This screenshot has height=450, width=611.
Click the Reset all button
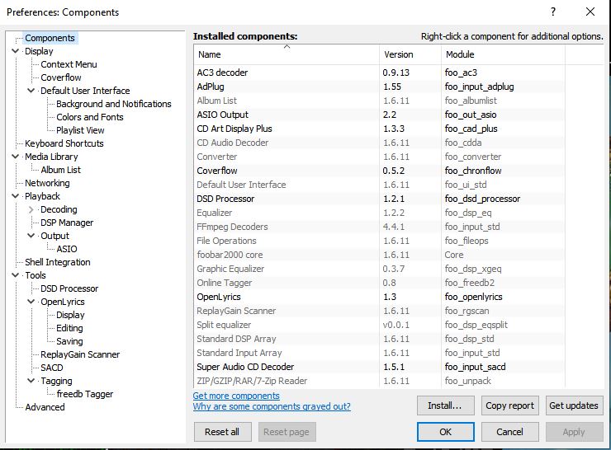[222, 432]
